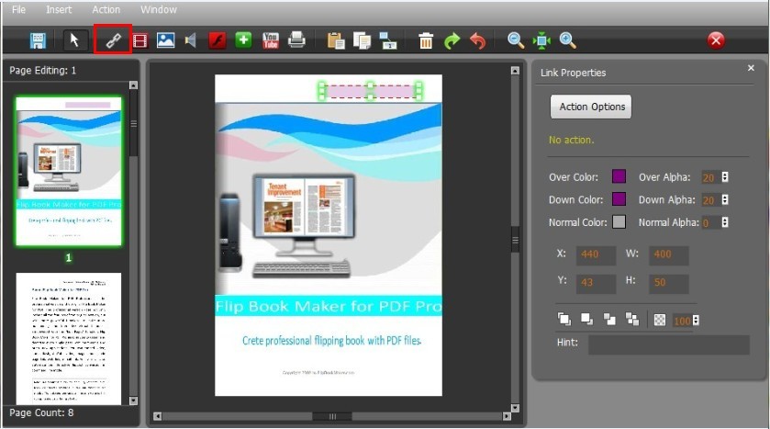This screenshot has width=770, height=429.
Task: Close the Link Properties panel
Action: [x=751, y=68]
